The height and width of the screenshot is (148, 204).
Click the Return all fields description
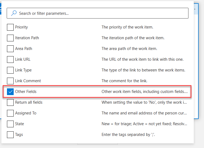(x=144, y=102)
